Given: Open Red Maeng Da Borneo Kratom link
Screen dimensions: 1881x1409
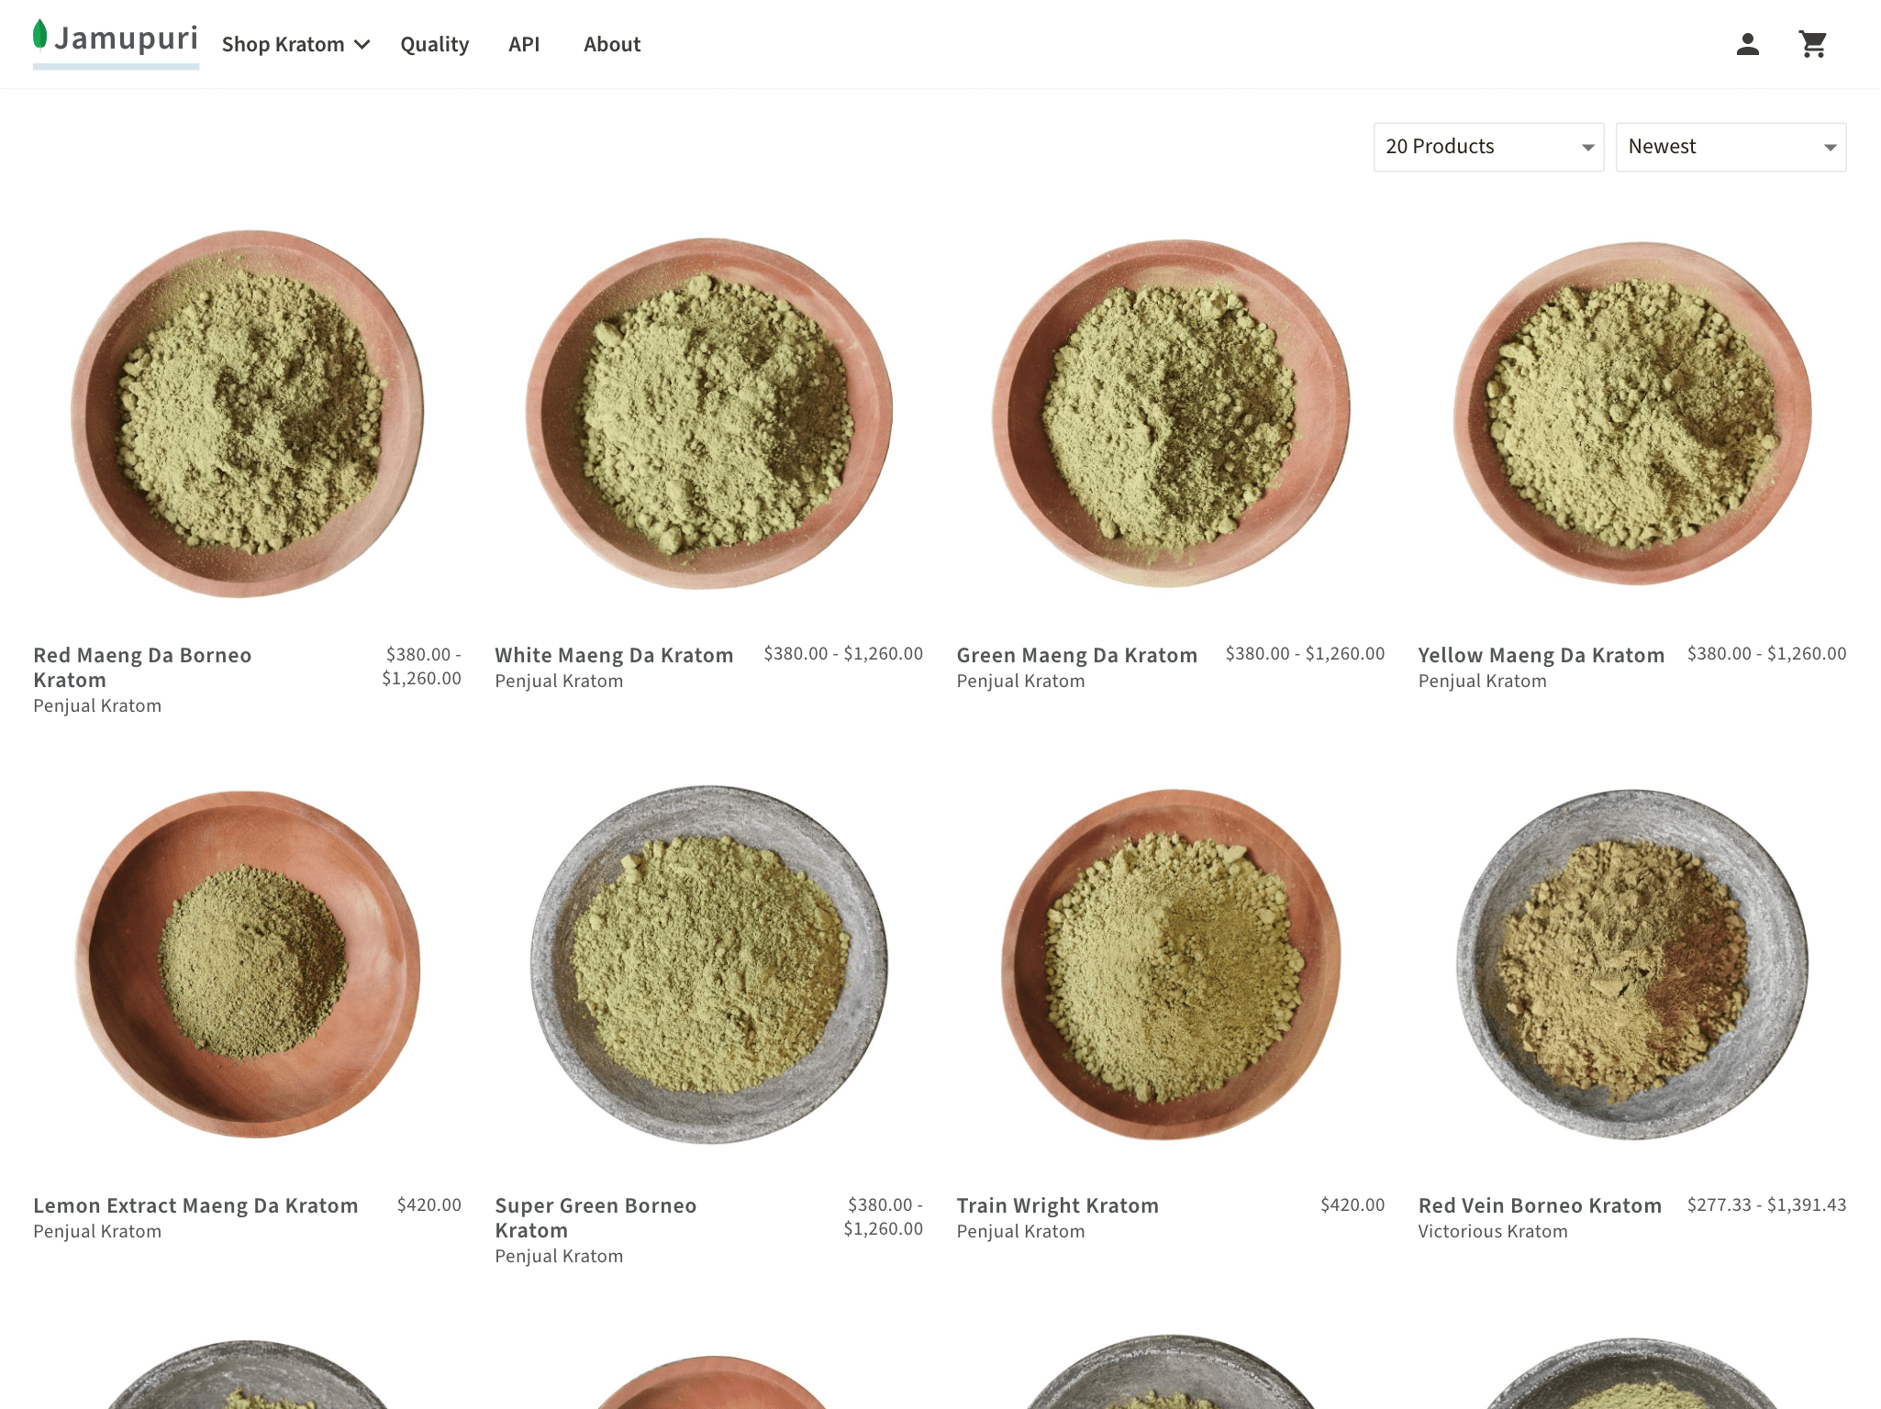Looking at the screenshot, I should click(x=142, y=668).
